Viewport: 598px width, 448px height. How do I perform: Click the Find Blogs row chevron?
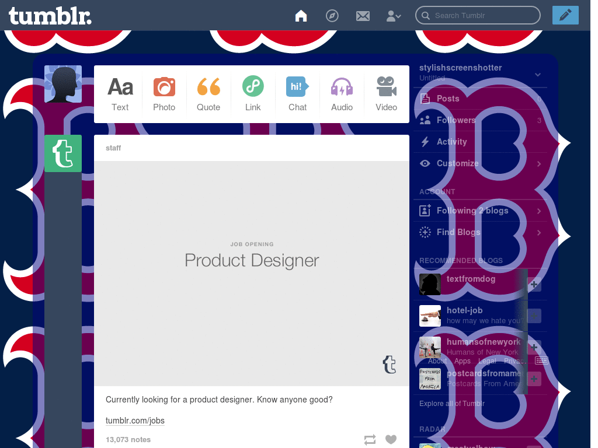539,232
